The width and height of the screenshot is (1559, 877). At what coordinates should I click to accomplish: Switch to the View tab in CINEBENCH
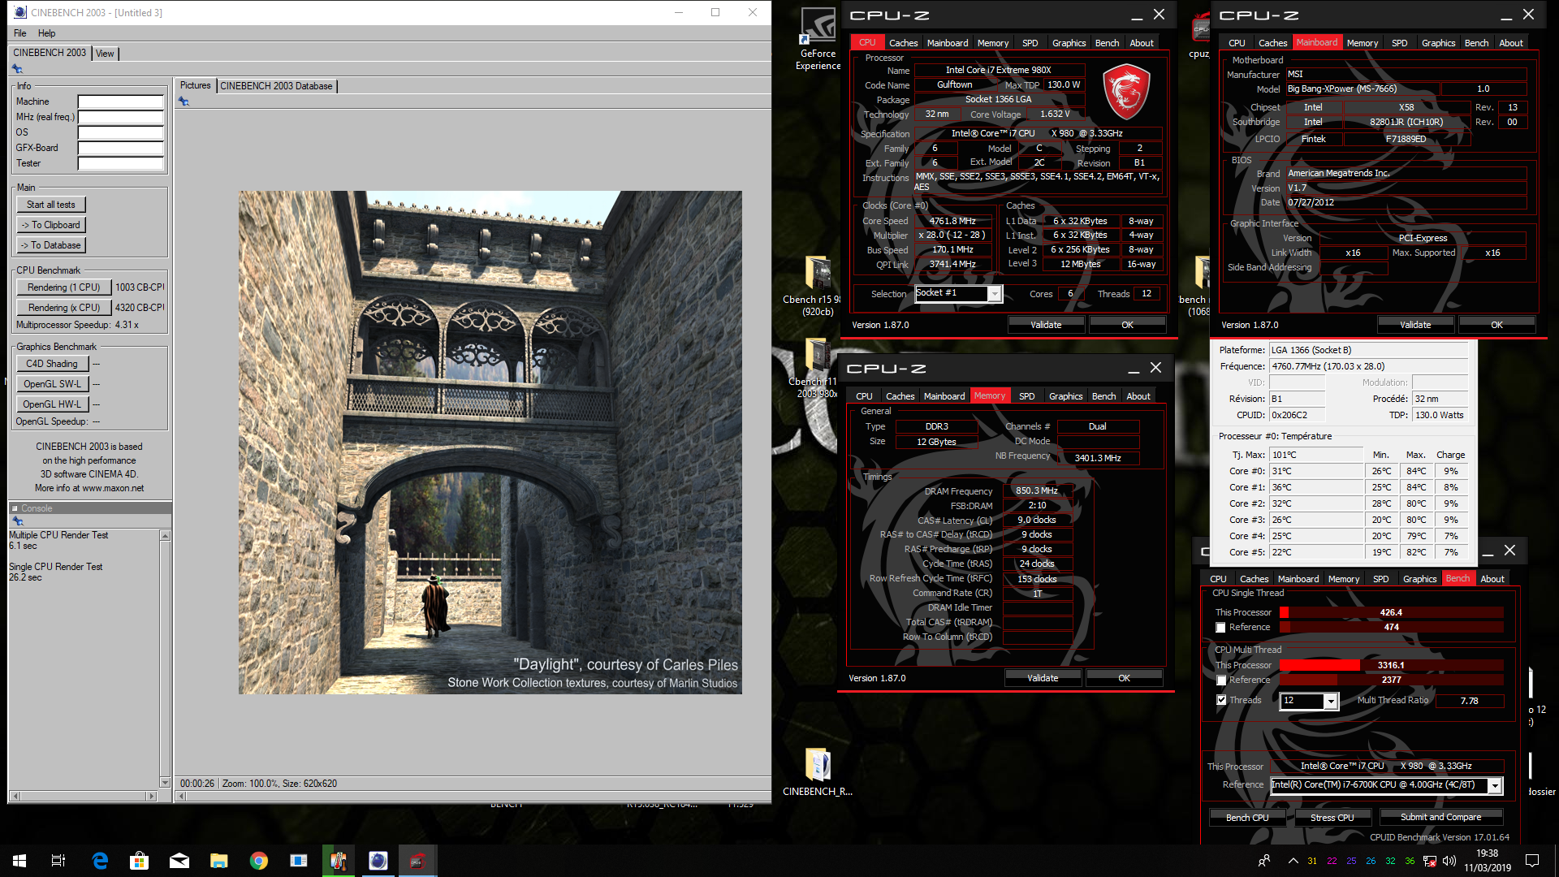pyautogui.click(x=105, y=54)
